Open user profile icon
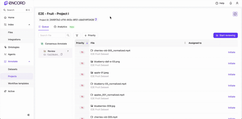 (x=237, y=3)
